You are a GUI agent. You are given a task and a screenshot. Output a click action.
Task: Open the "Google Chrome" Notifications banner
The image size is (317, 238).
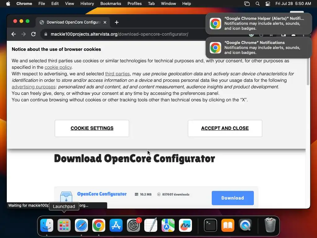(259, 47)
